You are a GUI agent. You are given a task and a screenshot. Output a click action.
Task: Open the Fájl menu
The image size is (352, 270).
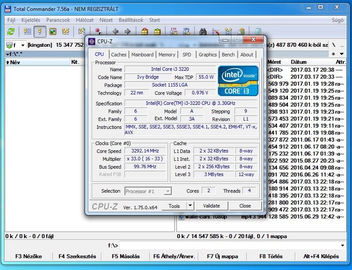click(x=11, y=20)
